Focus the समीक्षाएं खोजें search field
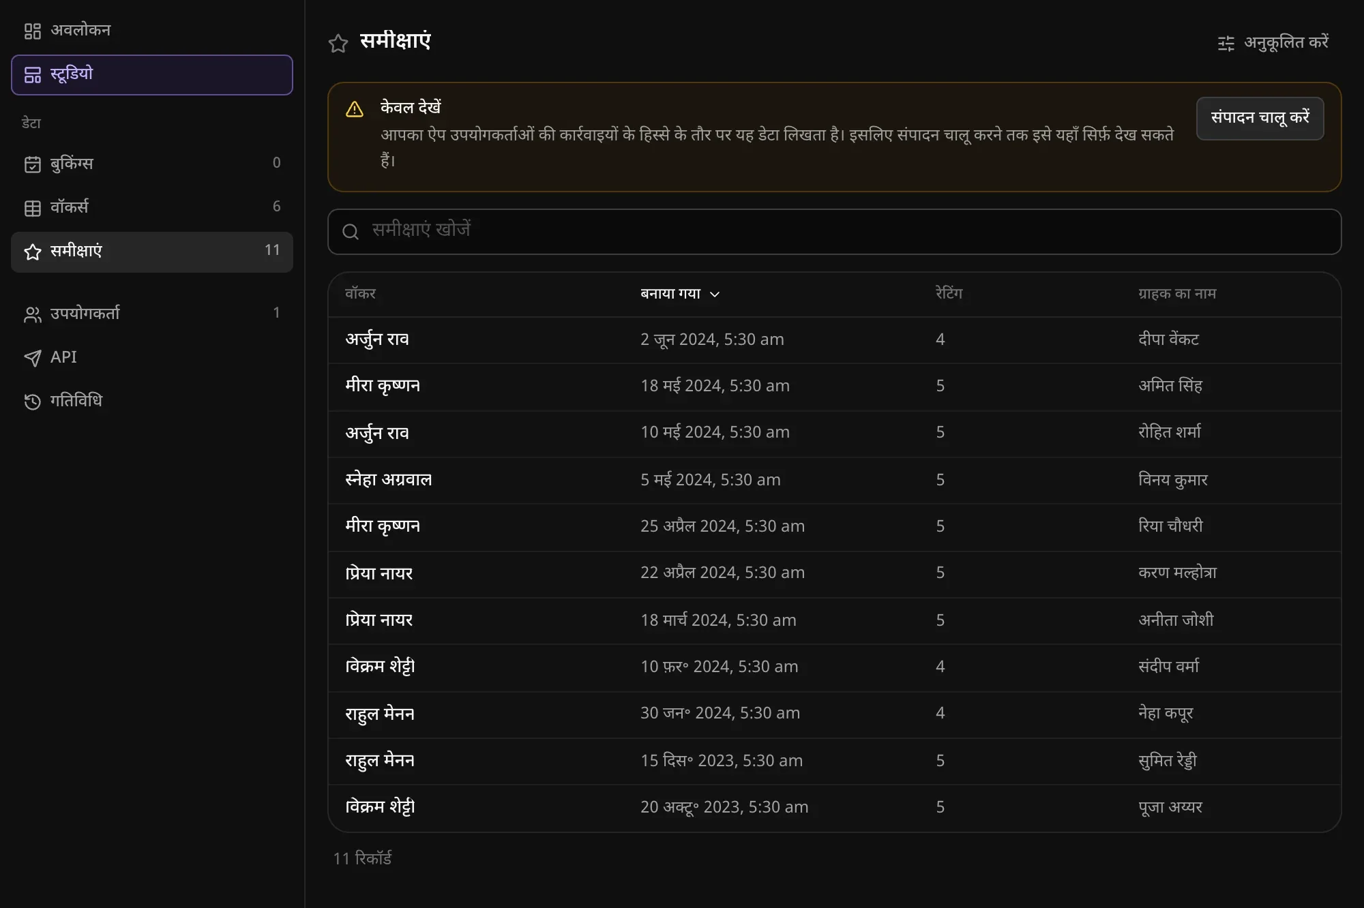The image size is (1364, 908). point(834,232)
